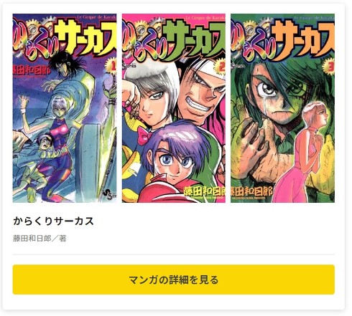
Task: Click the author name 藤田和日郎／著
Action: coord(40,239)
